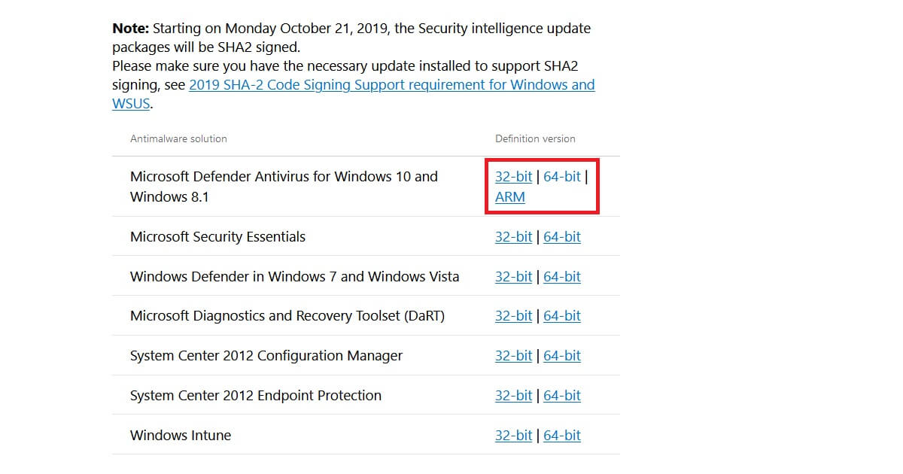Download ARM definitions for Microsoft Defender Antivirus
Viewport: 903px width, 474px height.
[x=509, y=196]
